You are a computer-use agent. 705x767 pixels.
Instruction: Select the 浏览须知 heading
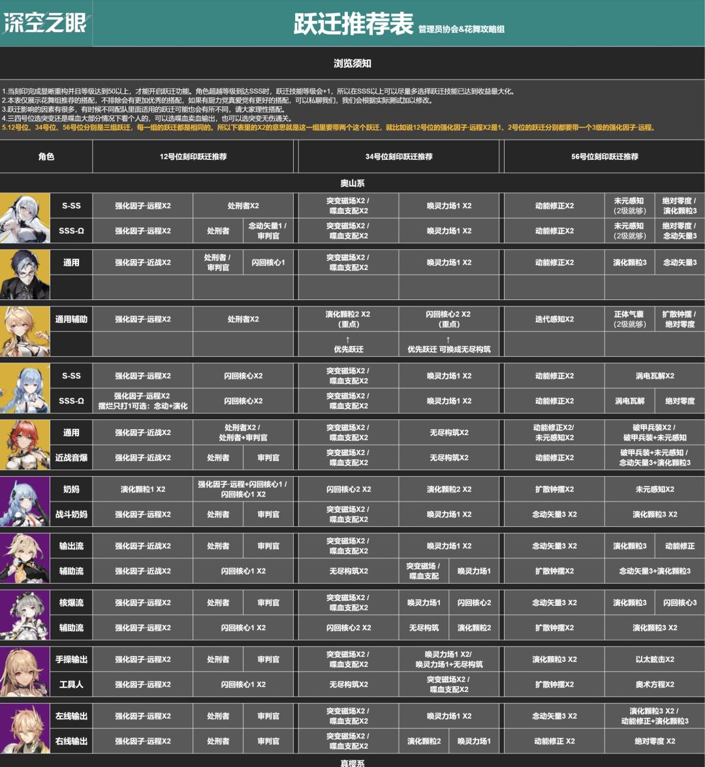pos(352,63)
